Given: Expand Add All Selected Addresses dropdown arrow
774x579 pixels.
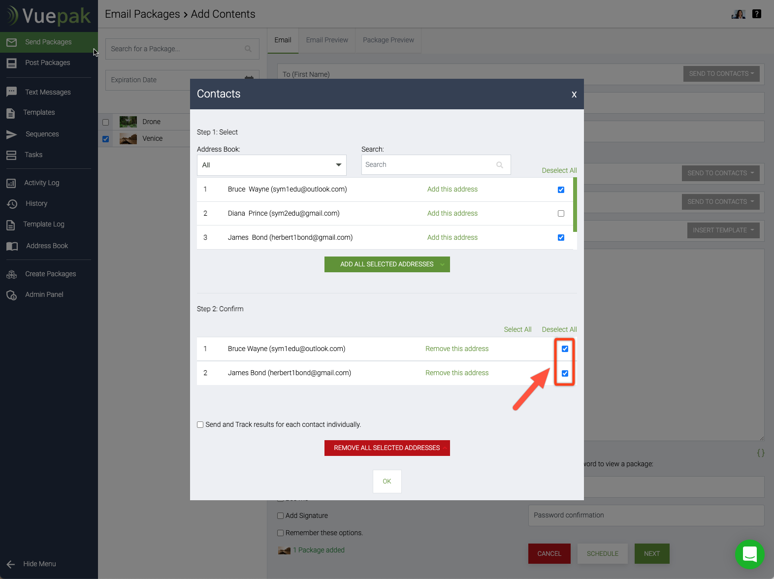Looking at the screenshot, I should 442,264.
